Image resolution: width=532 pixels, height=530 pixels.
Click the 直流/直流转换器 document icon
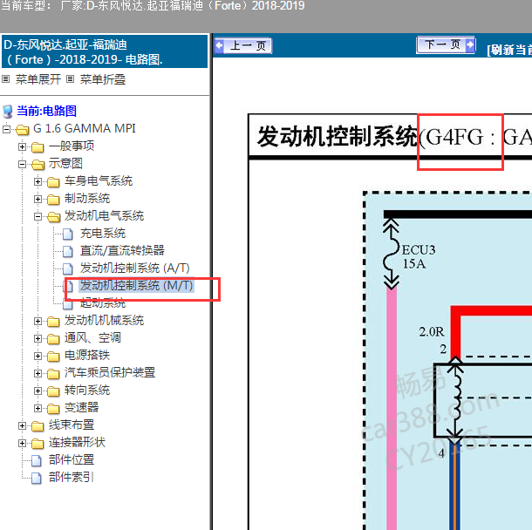pyautogui.click(x=68, y=251)
